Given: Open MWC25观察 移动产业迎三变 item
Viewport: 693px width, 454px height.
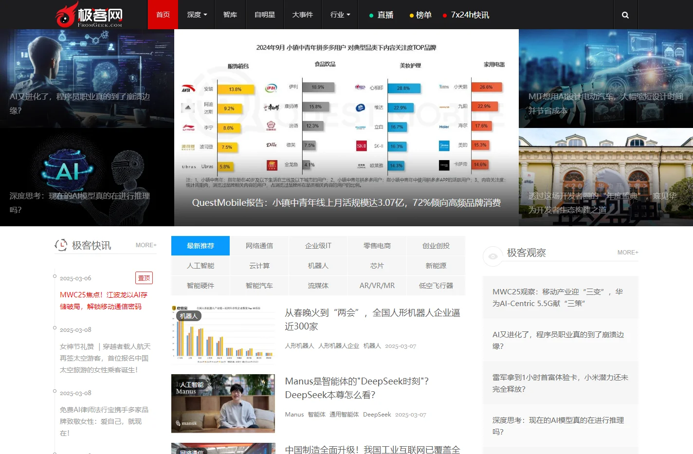Looking at the screenshot, I should tap(558, 297).
